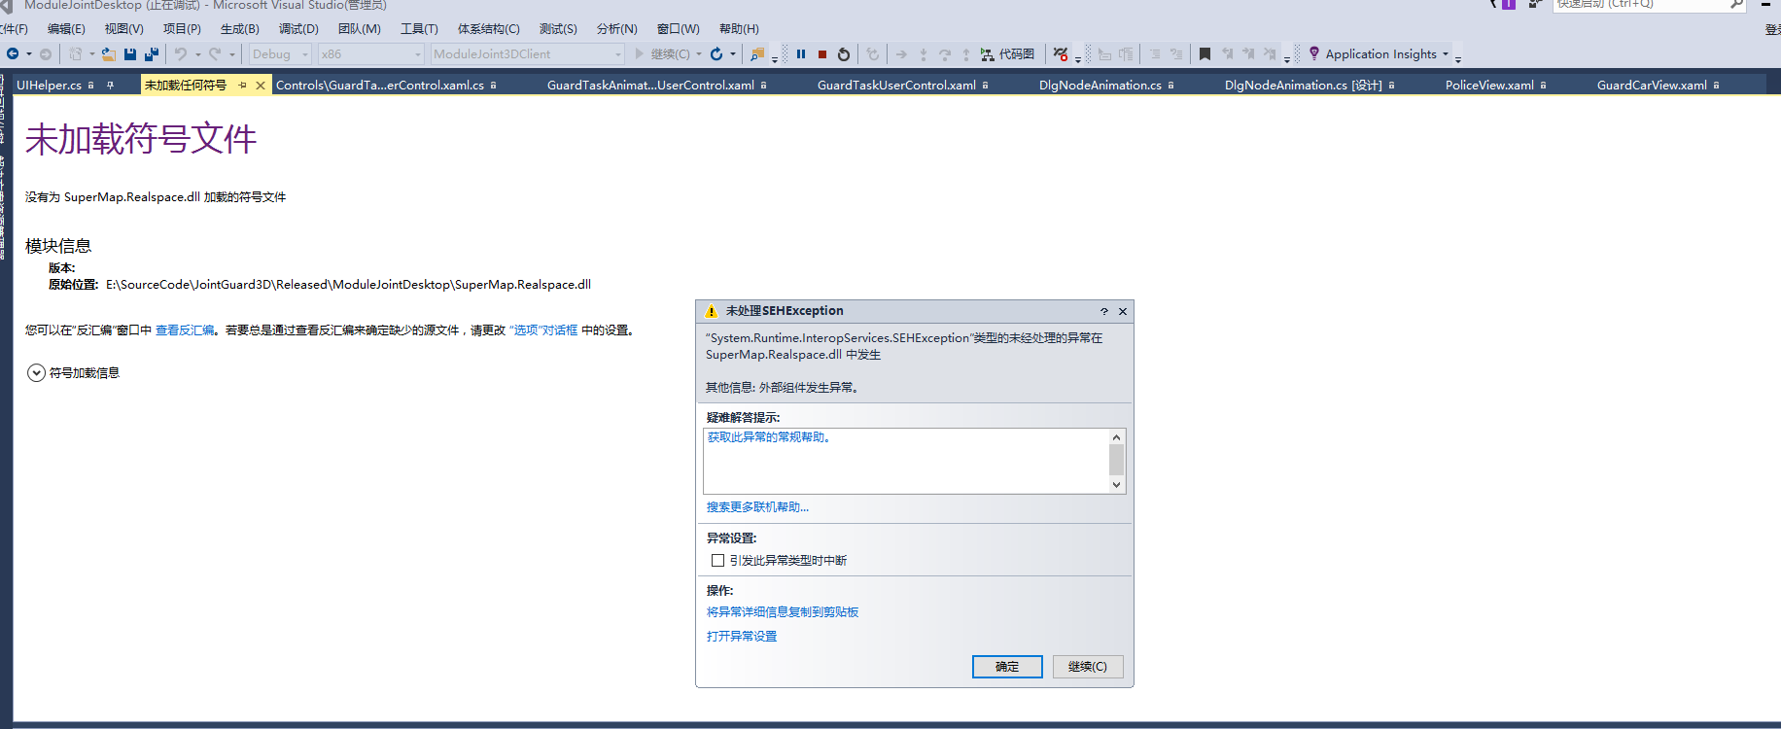
Task: Switch to the PoliceView.xaml tab
Action: pyautogui.click(x=1489, y=86)
